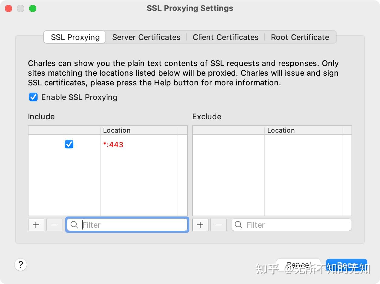Open the SSL Proxying tab
Viewport: 380px width, 284px height.
[x=75, y=37]
